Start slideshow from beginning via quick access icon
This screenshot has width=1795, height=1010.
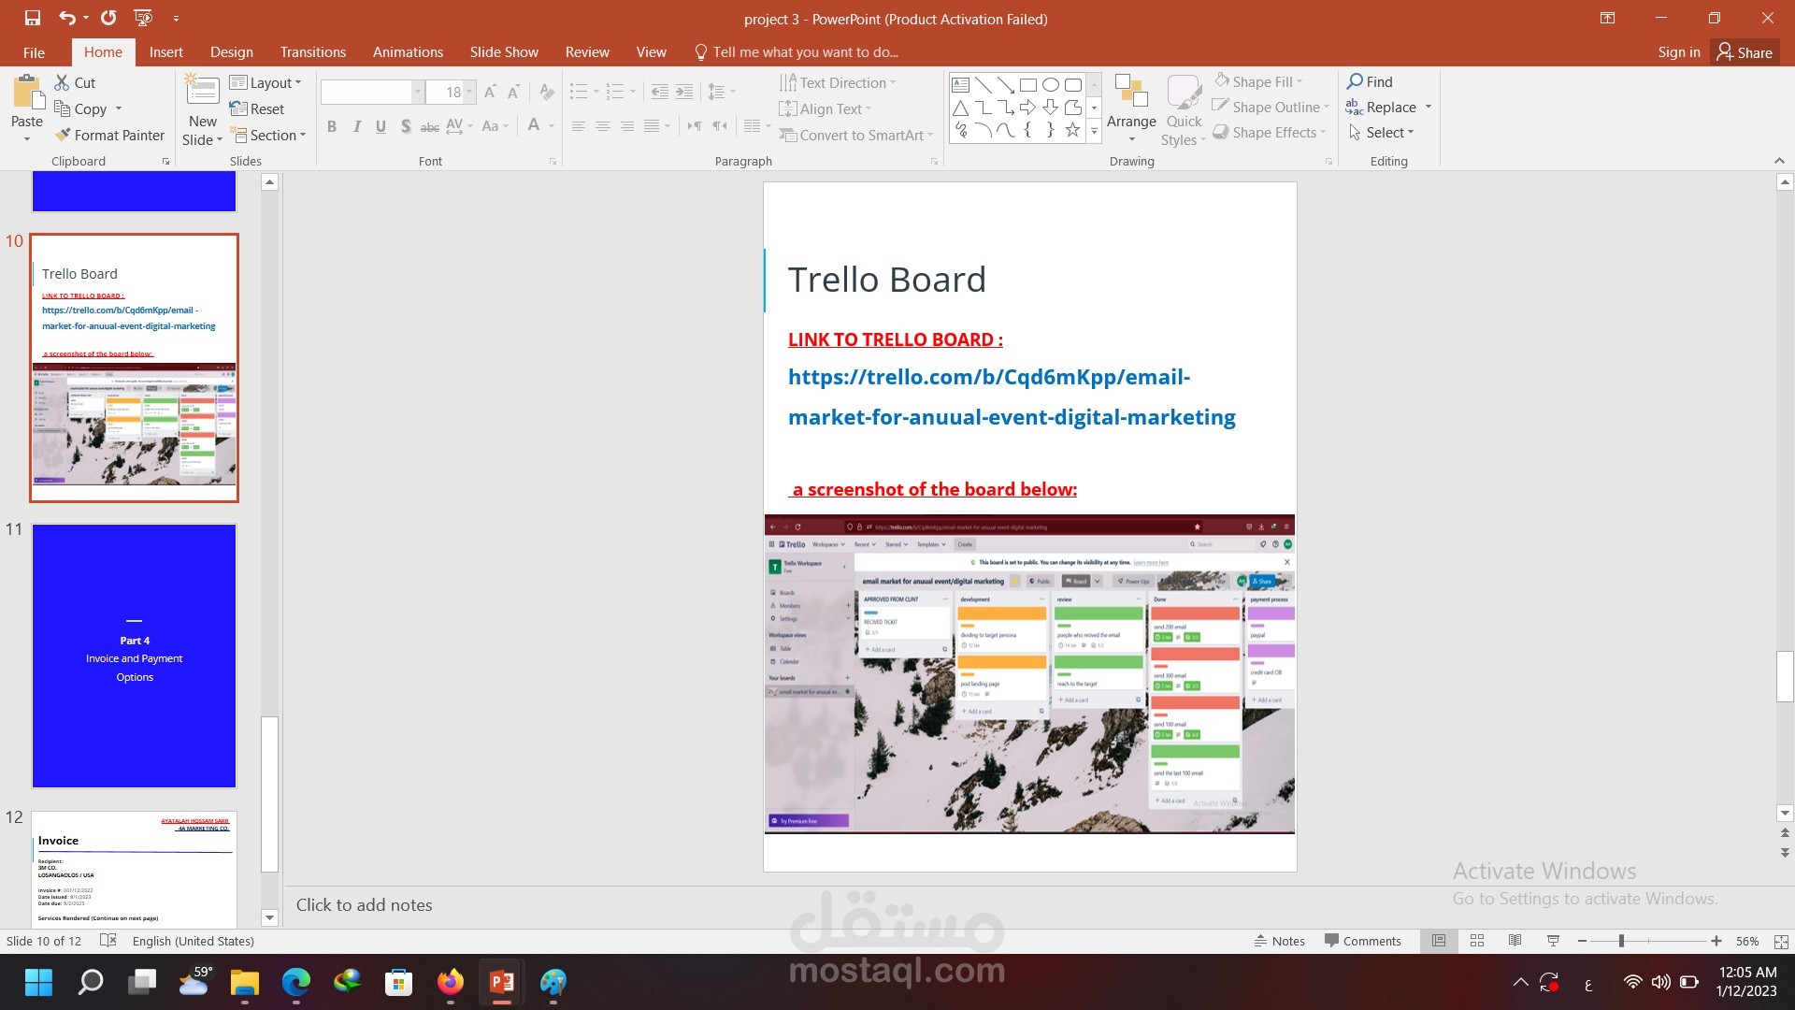143,18
